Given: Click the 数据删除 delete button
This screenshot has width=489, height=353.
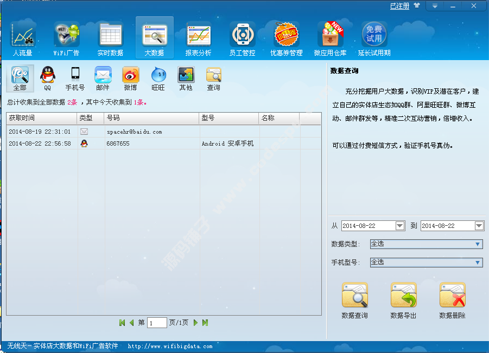Looking at the screenshot, I should pyautogui.click(x=452, y=300).
